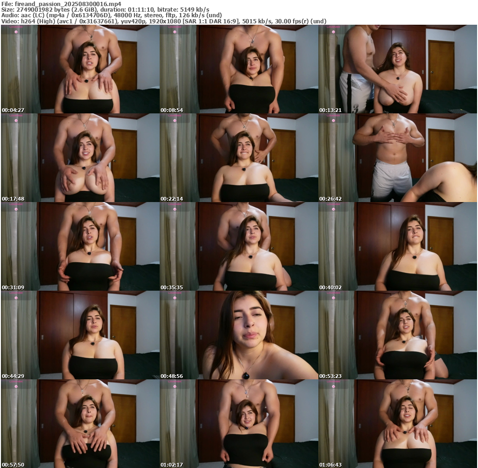Open the thumbnail stamped 00:04:27
The height and width of the screenshot is (468, 478).
[x=80, y=69]
